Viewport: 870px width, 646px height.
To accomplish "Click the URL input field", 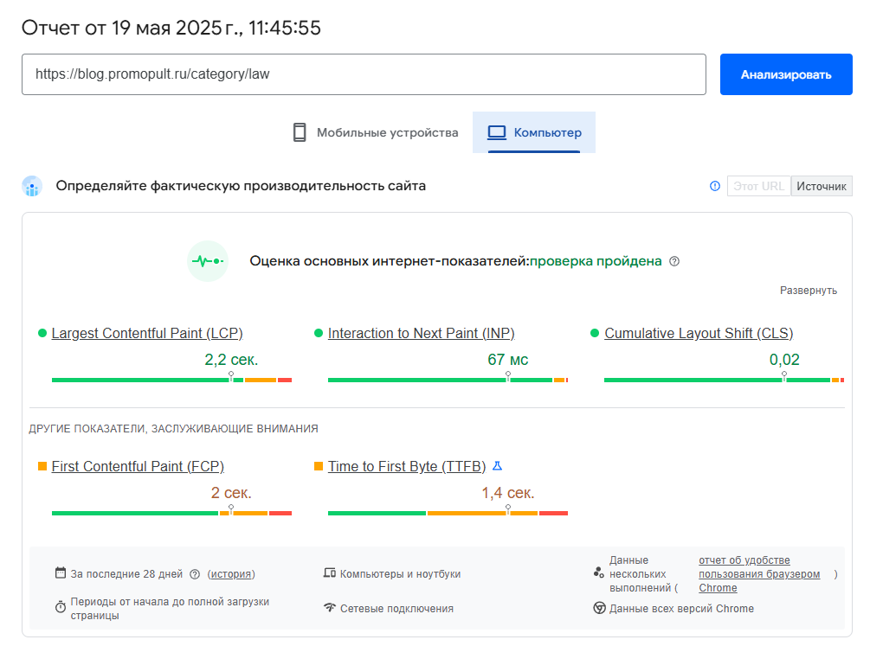I will [364, 74].
